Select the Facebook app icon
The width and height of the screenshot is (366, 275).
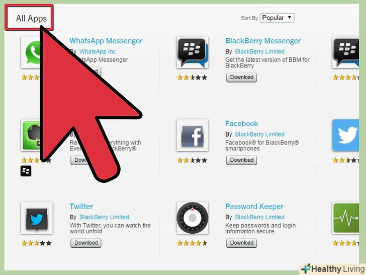pyautogui.click(x=193, y=135)
